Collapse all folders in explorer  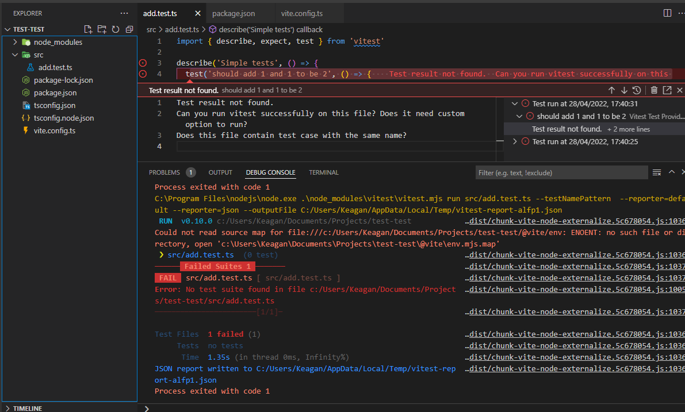(129, 29)
